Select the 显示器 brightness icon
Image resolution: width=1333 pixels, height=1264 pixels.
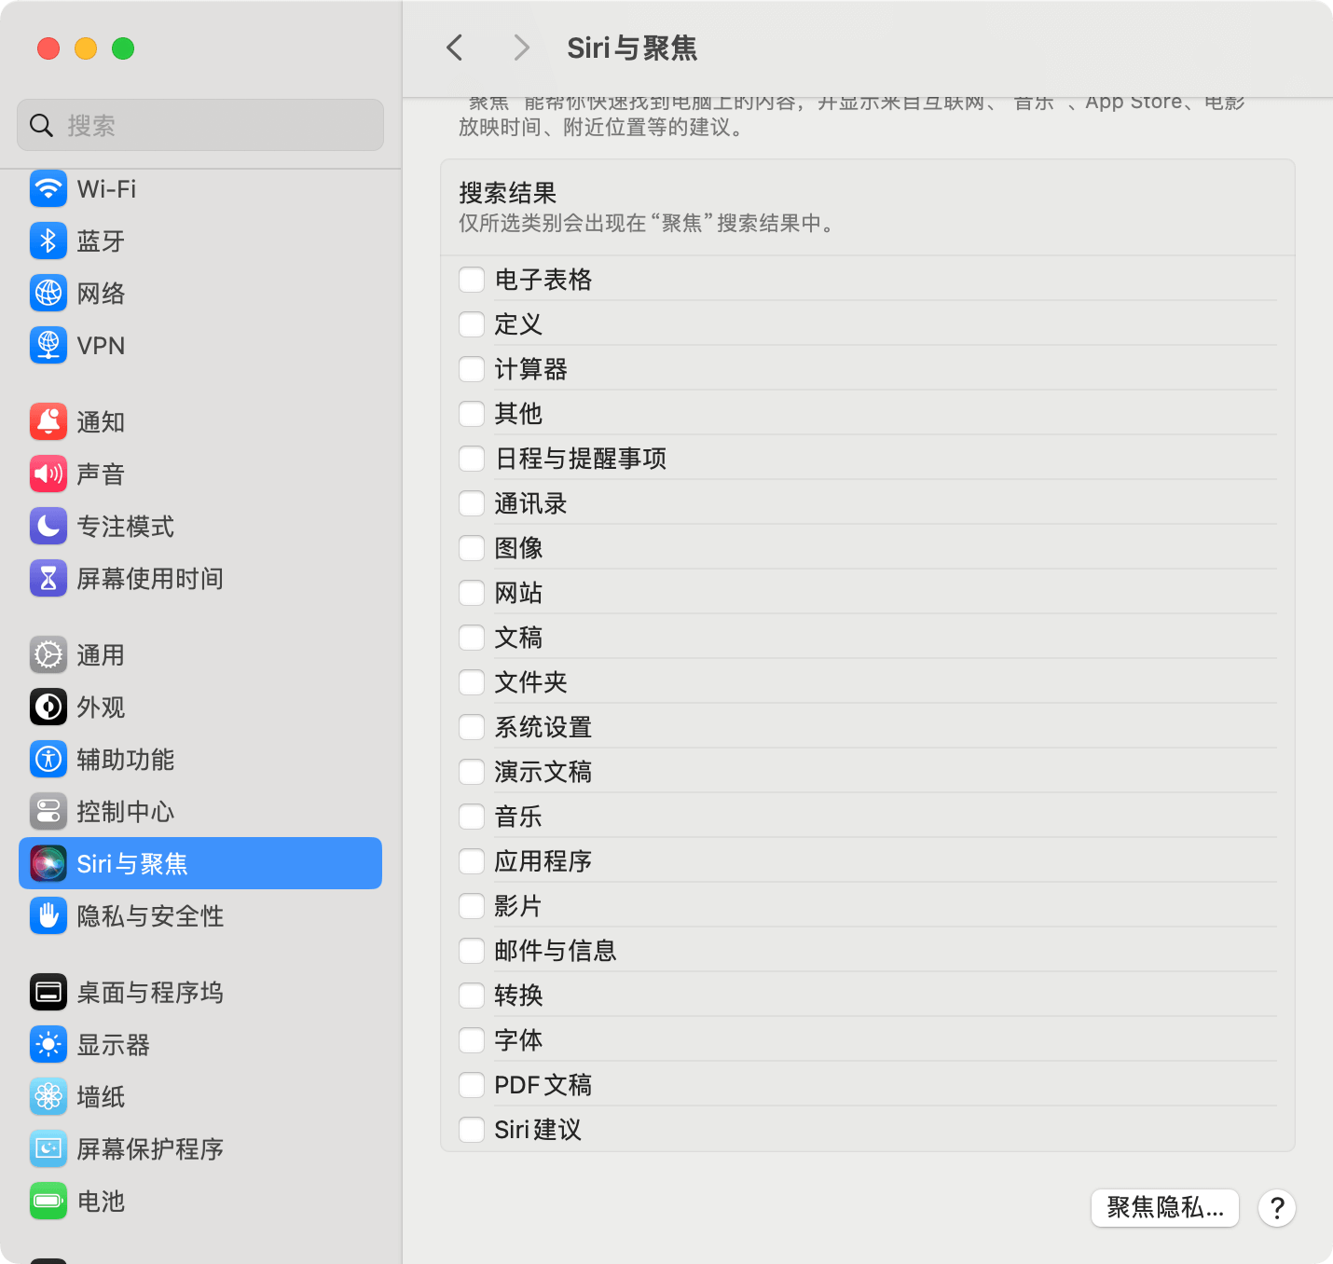(x=48, y=1045)
